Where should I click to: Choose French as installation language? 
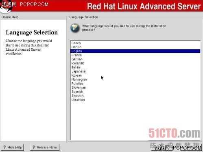pos(135,55)
